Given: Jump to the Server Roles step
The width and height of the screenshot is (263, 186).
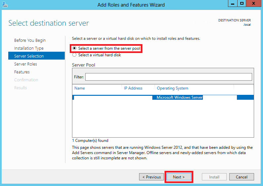Looking at the screenshot, I should (x=25, y=64).
